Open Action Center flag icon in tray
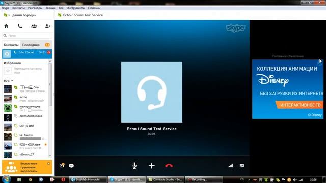Screen dimensions: 326x183 point(283,180)
